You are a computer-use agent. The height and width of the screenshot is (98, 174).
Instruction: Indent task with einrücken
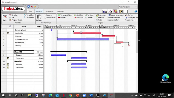pyautogui.click(x=78, y=15)
